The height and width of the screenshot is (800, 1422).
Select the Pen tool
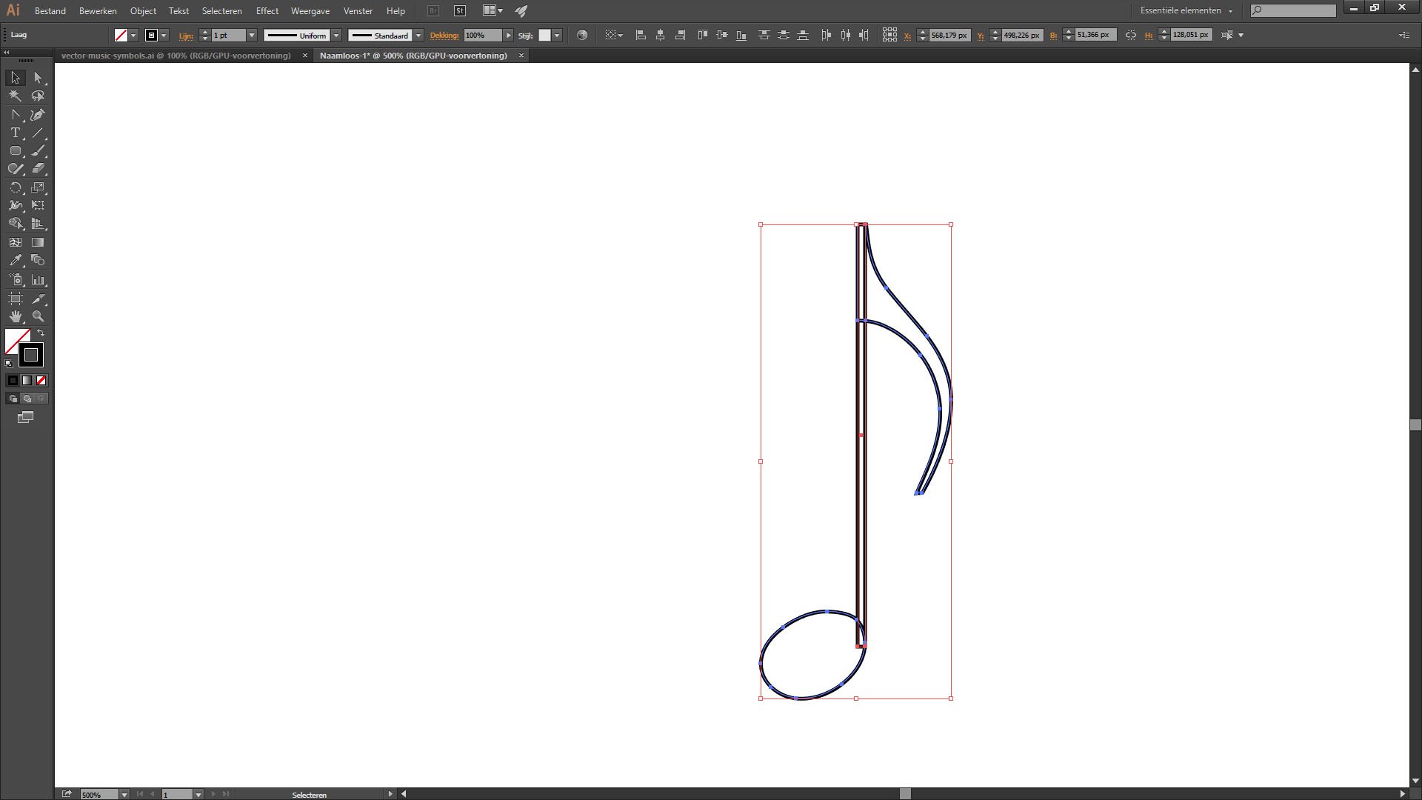pyautogui.click(x=38, y=115)
